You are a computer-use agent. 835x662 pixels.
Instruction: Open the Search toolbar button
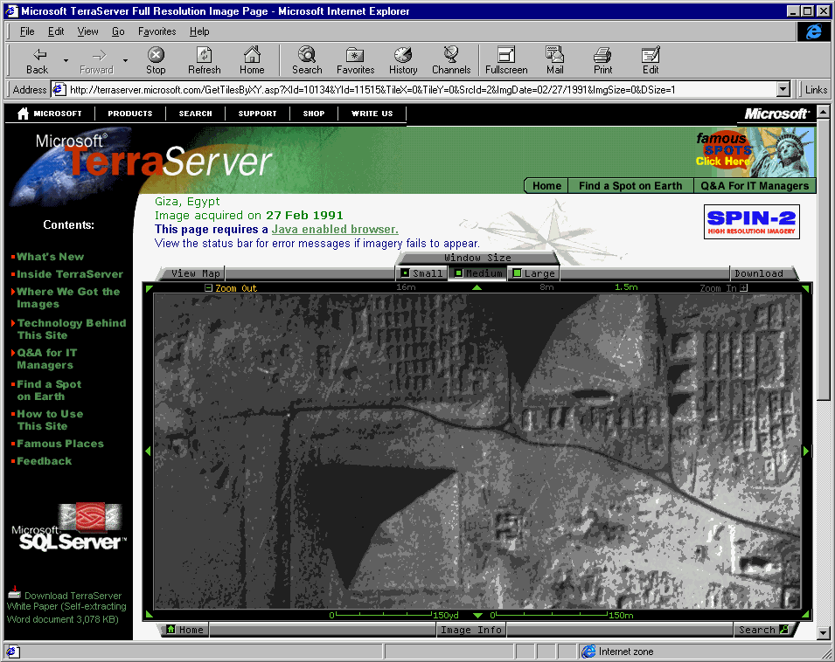tap(307, 60)
